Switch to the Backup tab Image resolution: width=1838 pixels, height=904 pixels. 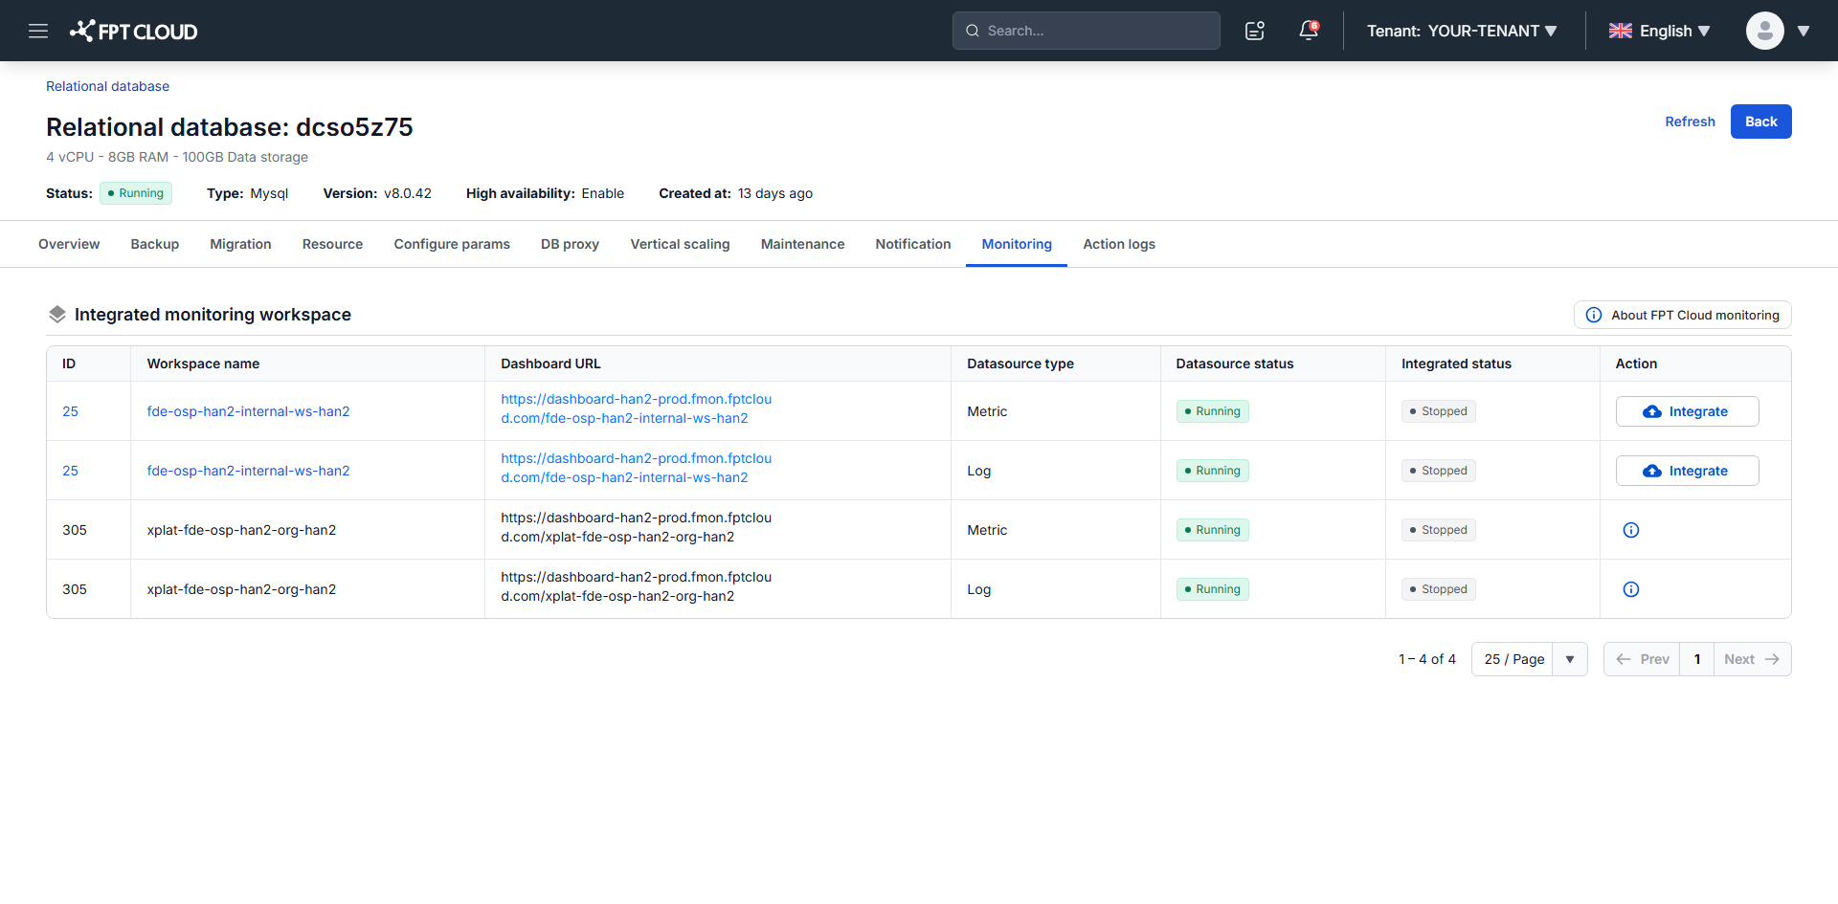tap(155, 244)
